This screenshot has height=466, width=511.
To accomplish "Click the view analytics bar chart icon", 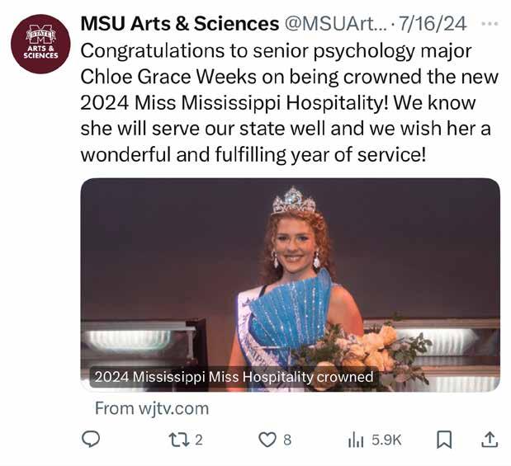I will click(356, 440).
